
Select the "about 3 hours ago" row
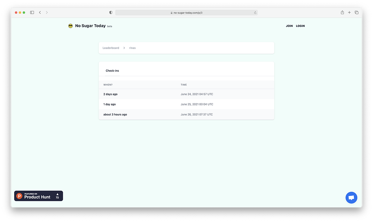click(186, 114)
